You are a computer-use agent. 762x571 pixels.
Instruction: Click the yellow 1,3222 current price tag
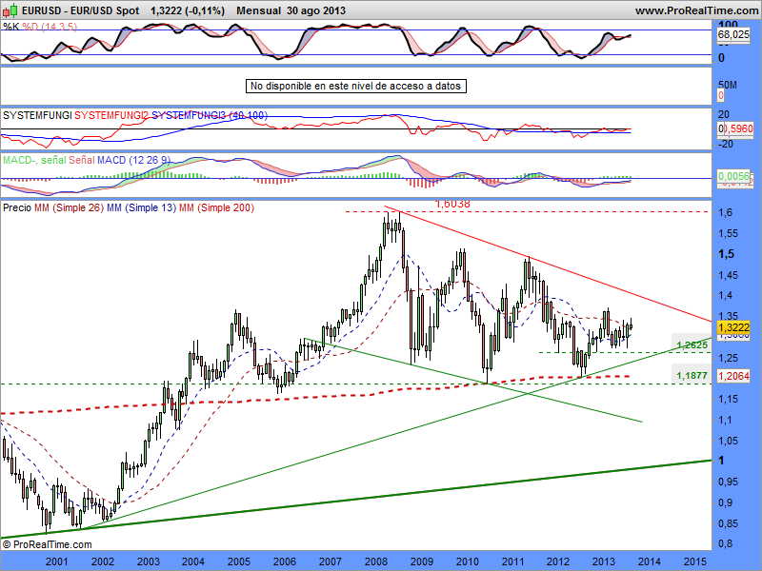pos(733,327)
